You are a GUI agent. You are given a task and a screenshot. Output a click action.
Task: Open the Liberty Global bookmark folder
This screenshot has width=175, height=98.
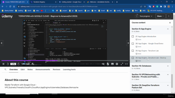click(x=7, y=11)
